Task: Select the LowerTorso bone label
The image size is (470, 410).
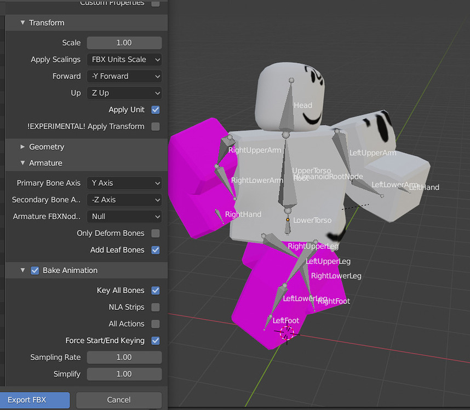Action: (x=312, y=220)
